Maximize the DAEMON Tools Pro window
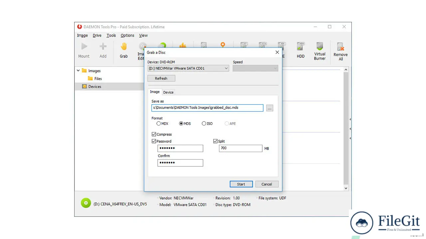This screenshot has height=239, width=426. click(x=329, y=27)
